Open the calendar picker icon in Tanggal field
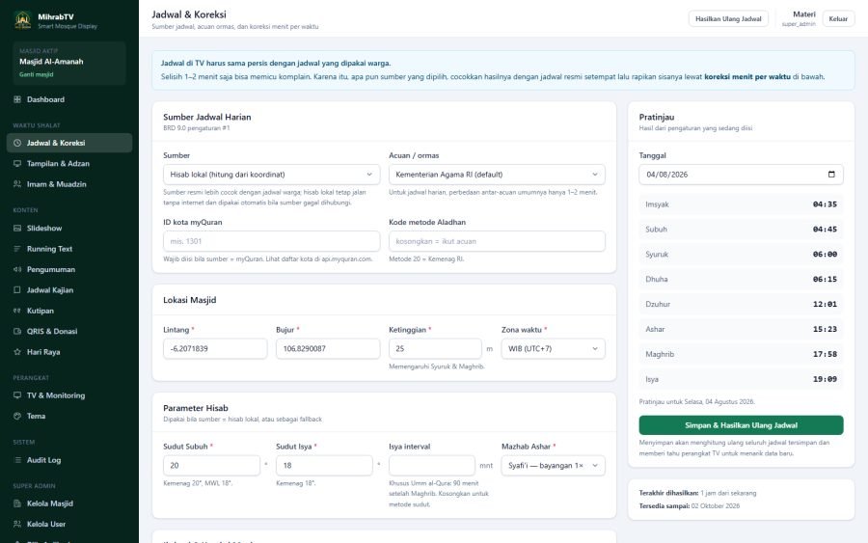 click(x=831, y=175)
